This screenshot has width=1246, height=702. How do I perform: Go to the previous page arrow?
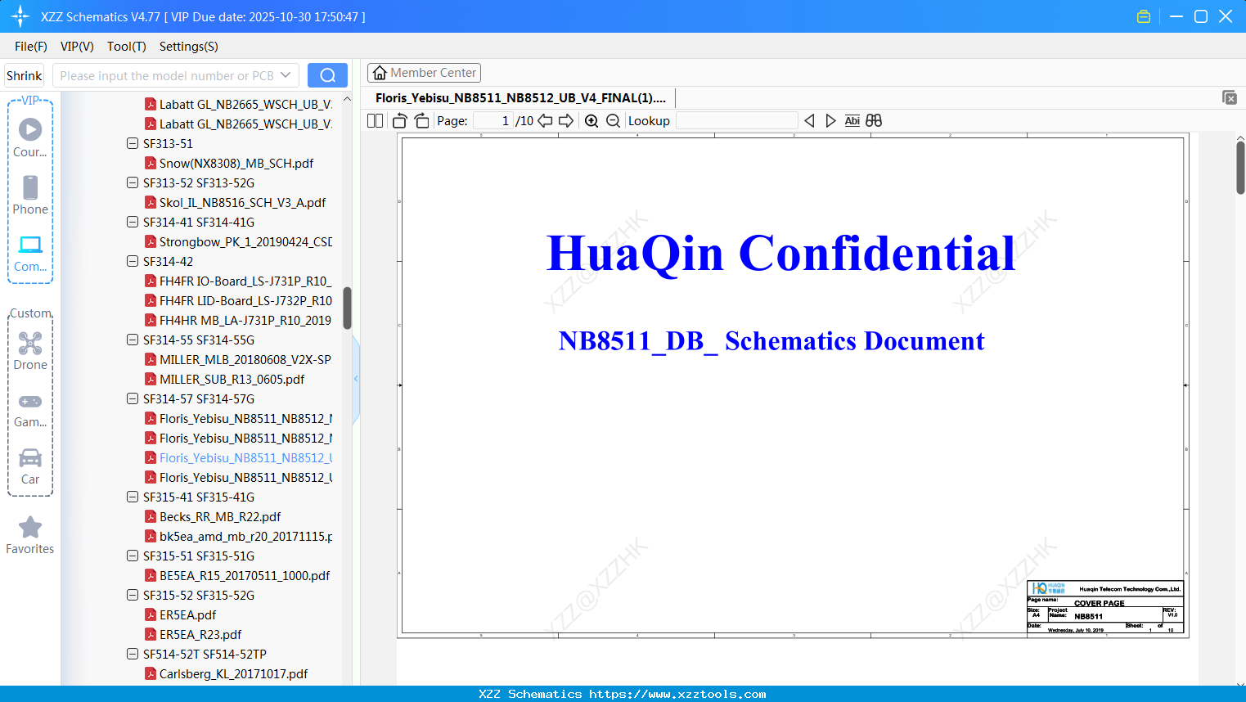click(x=545, y=120)
